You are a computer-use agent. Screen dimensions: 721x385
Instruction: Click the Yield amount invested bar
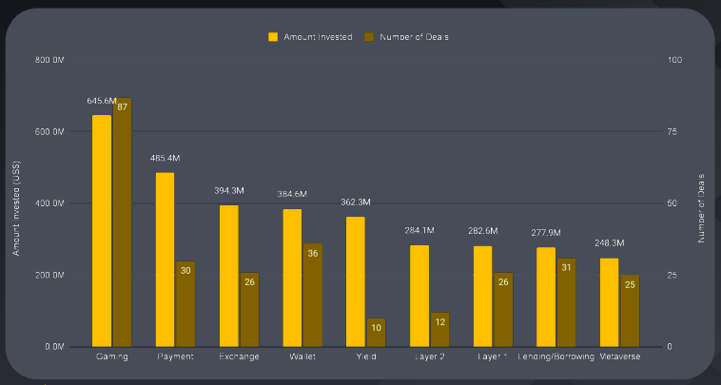[x=356, y=281]
